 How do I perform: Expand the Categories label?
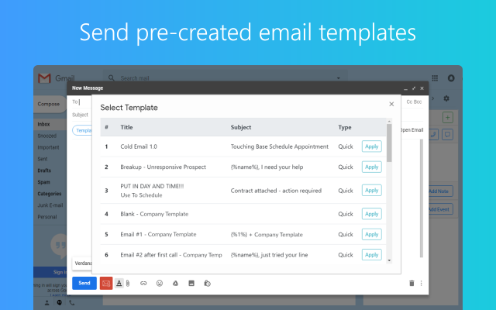point(50,194)
